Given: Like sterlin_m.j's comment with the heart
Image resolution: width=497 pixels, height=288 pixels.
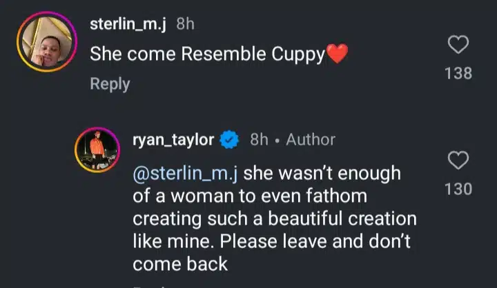Looking at the screenshot, I should coord(458,45).
